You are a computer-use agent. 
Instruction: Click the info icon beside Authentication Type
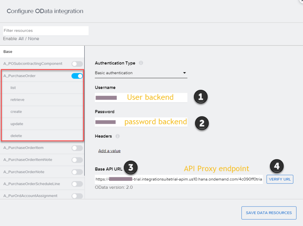141,63
